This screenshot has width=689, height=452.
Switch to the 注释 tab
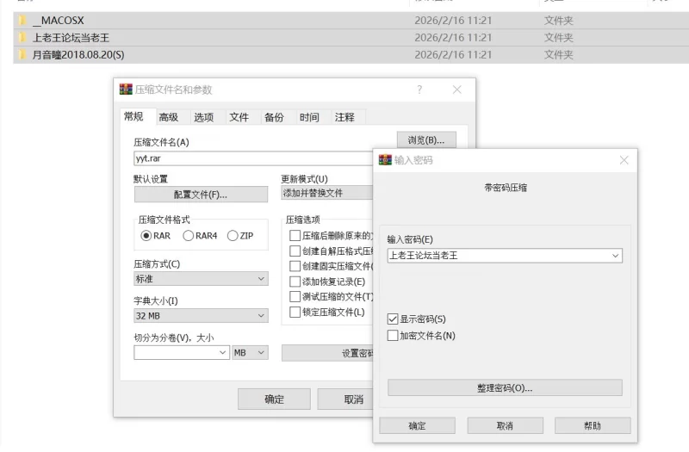344,117
